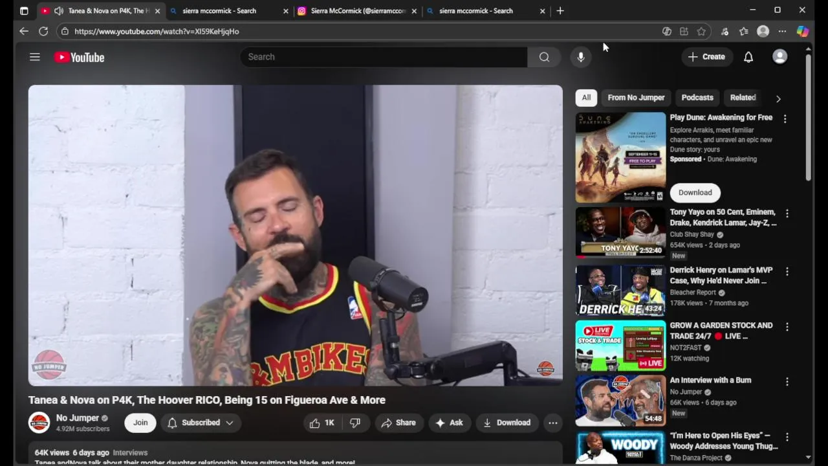Open a new browser tab
Image resolution: width=828 pixels, height=466 pixels.
[560, 11]
